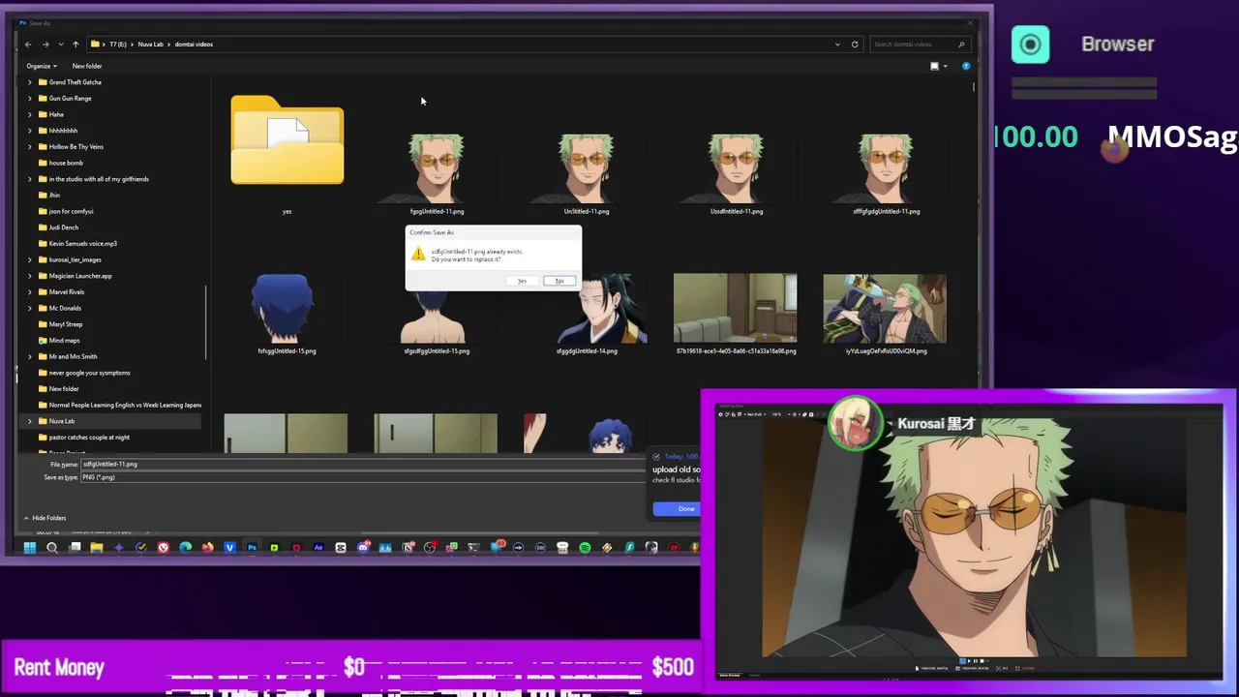Open taskbar Search icon
This screenshot has width=1239, height=697.
pos(52,548)
